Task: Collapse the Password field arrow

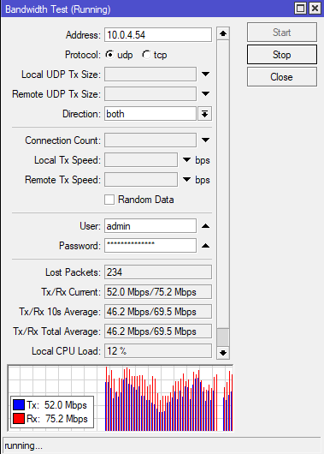Action: click(x=205, y=246)
